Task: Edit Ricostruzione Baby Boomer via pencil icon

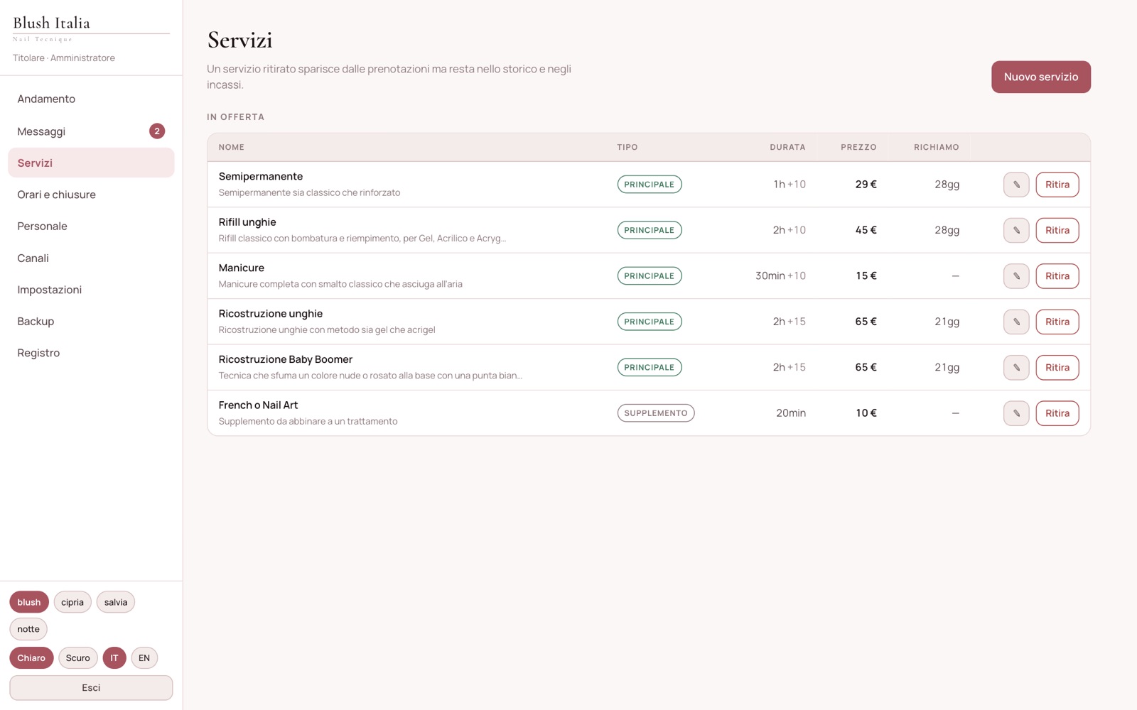Action: (x=1016, y=368)
